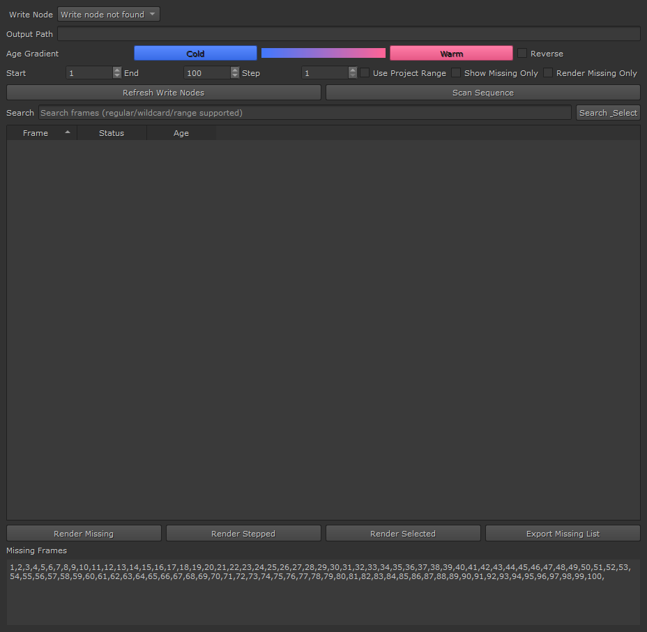This screenshot has height=632, width=647.
Task: Pick the Warm gradient color
Action: click(451, 54)
